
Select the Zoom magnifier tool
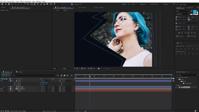12,4
